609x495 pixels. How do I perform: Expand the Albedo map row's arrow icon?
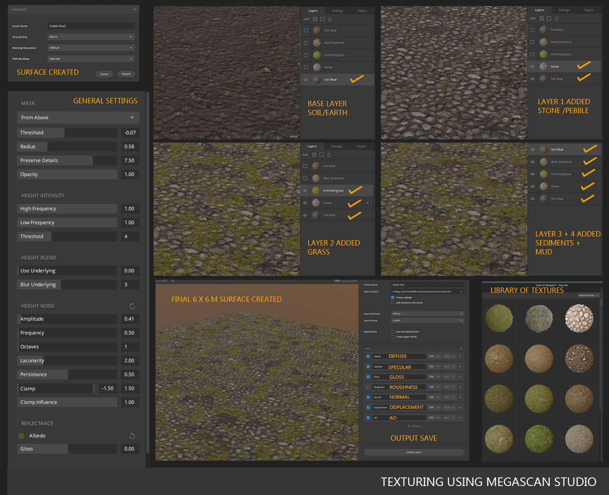460,356
